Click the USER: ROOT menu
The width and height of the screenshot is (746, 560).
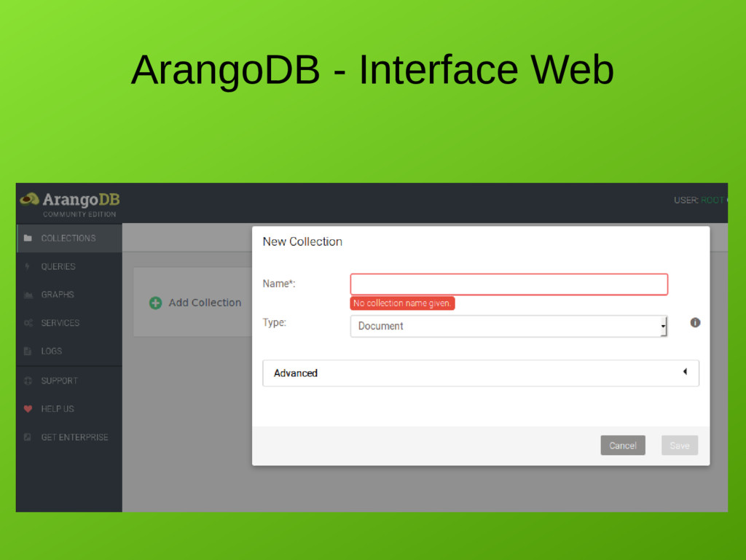pyautogui.click(x=700, y=201)
